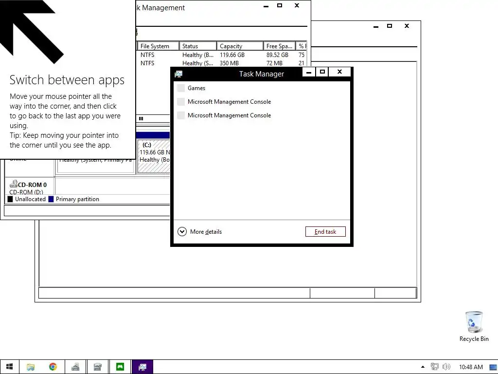Select the (C:) partition block
The image size is (498, 374).
154,156
